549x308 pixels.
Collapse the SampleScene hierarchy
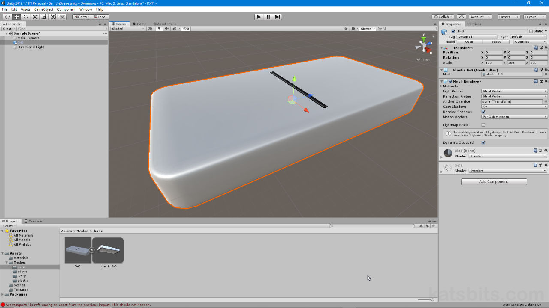[6, 33]
